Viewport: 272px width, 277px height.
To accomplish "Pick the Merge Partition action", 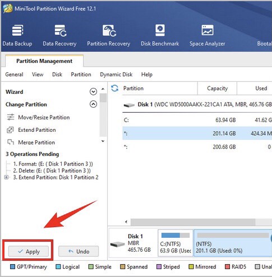I will coord(31,142).
